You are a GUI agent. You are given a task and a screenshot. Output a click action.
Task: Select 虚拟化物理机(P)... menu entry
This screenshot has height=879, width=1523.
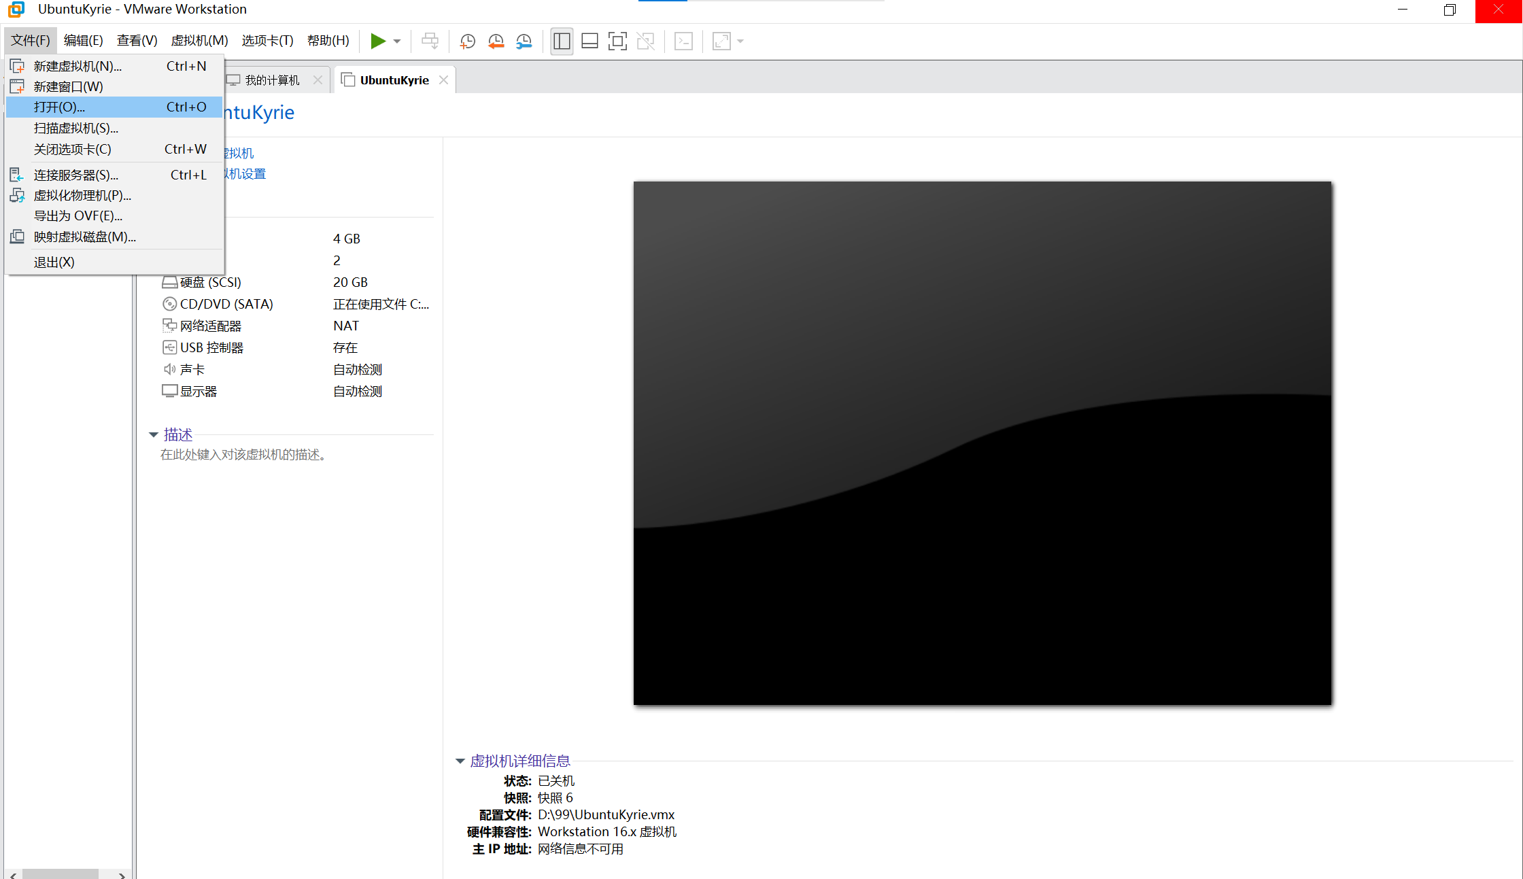click(x=114, y=195)
